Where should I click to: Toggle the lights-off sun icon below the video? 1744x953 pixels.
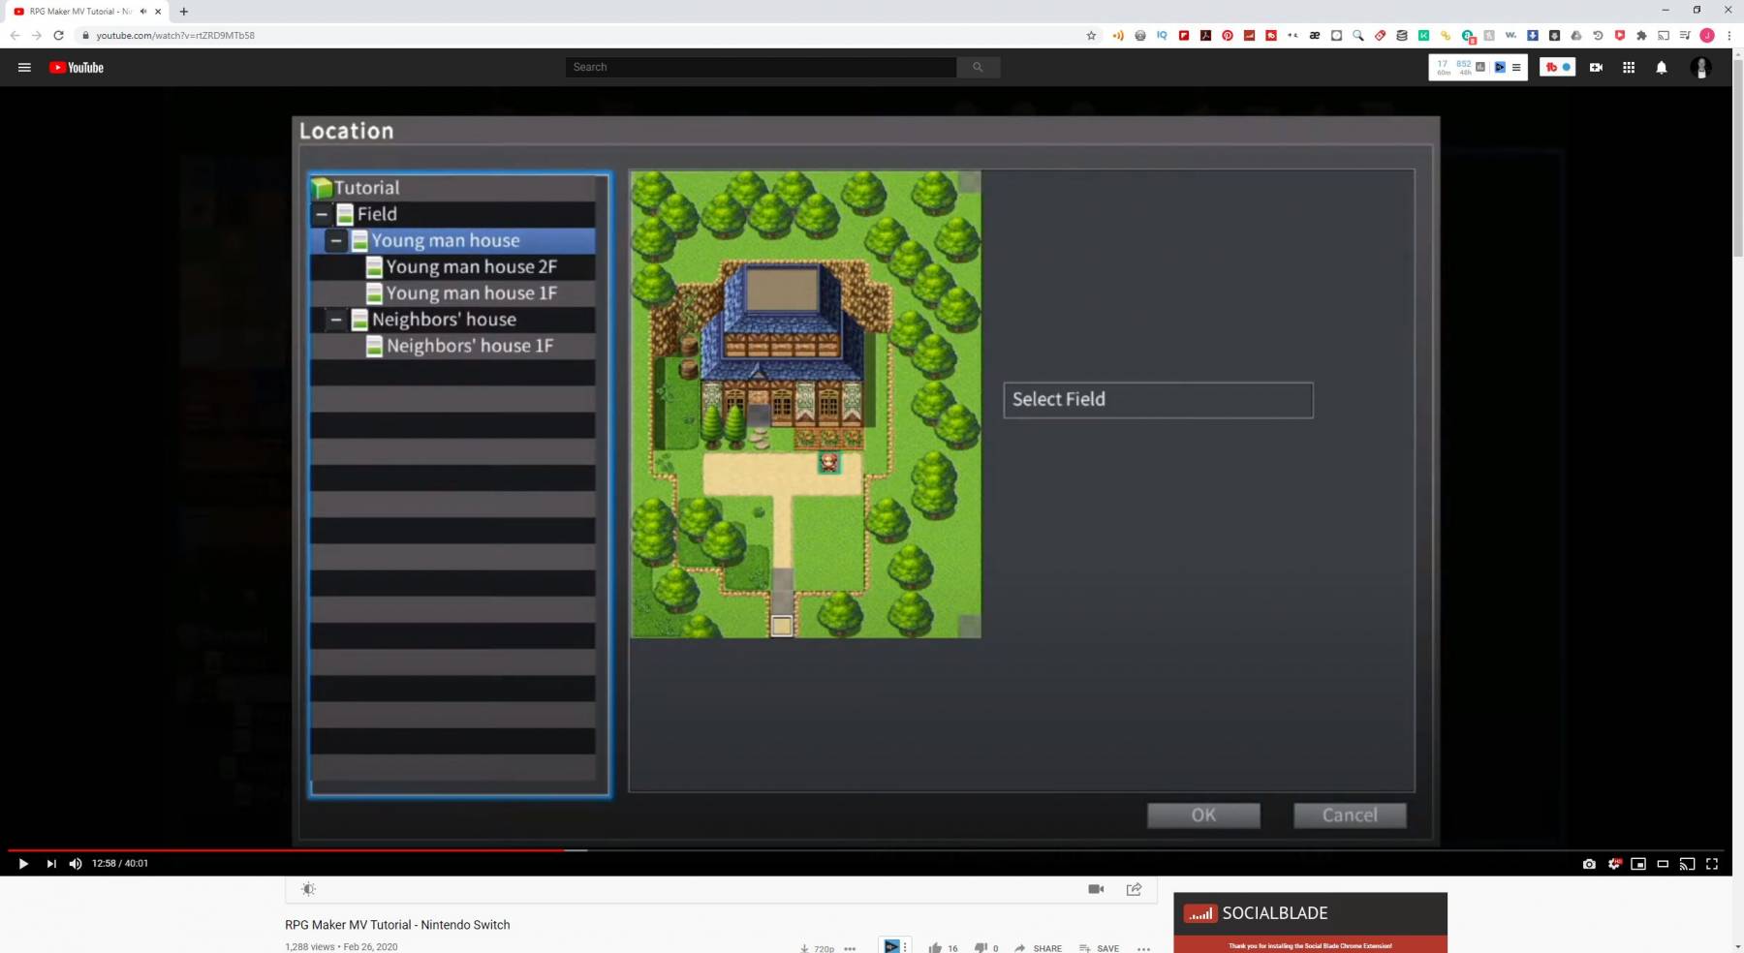point(308,889)
